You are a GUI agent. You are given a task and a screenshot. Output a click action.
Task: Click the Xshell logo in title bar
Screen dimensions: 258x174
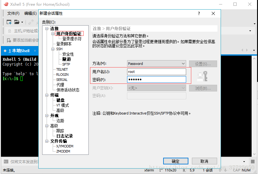6,4
